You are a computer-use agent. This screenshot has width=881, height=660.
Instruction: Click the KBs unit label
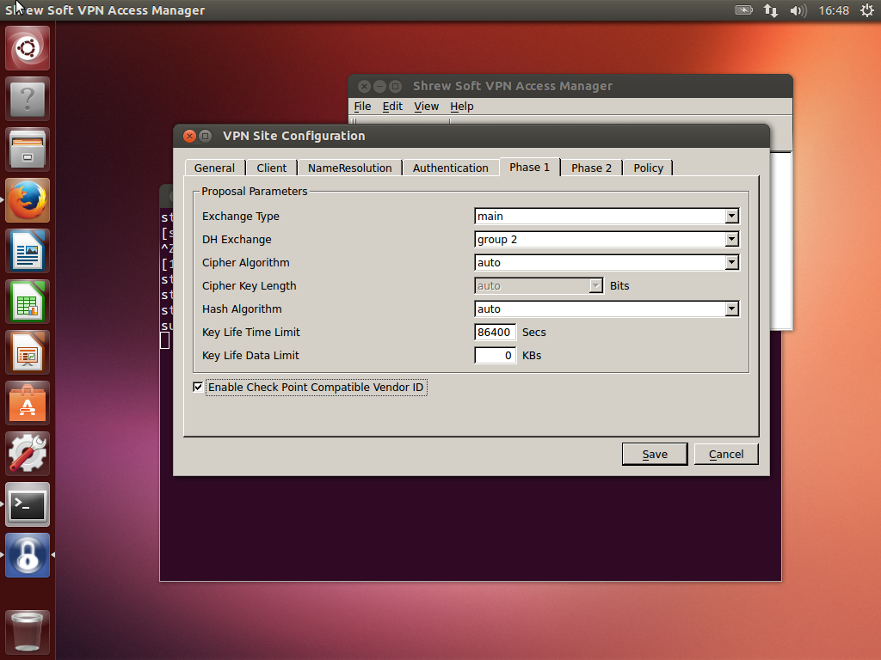[532, 355]
